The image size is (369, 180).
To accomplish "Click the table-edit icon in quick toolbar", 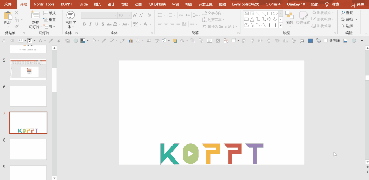I will pos(157,41).
